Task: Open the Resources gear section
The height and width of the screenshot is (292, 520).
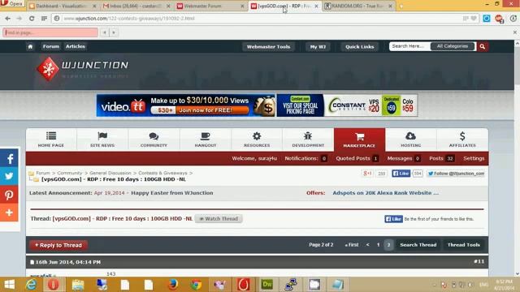Action: (x=257, y=140)
